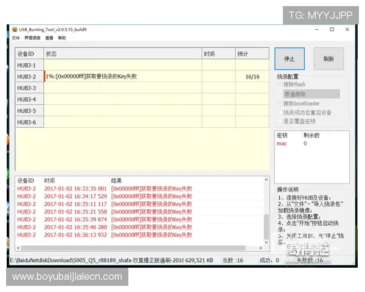Minimize the USB Burning Tool window
This screenshot has height=292, width=365.
[317, 29]
